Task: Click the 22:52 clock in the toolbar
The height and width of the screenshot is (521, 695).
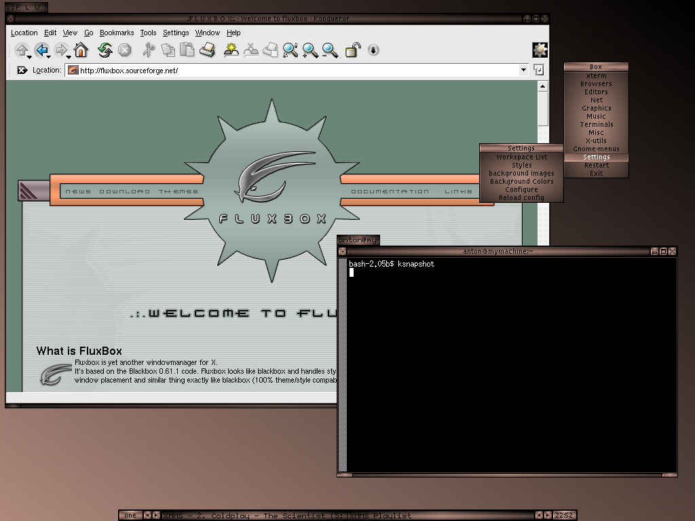Action: coord(564,516)
